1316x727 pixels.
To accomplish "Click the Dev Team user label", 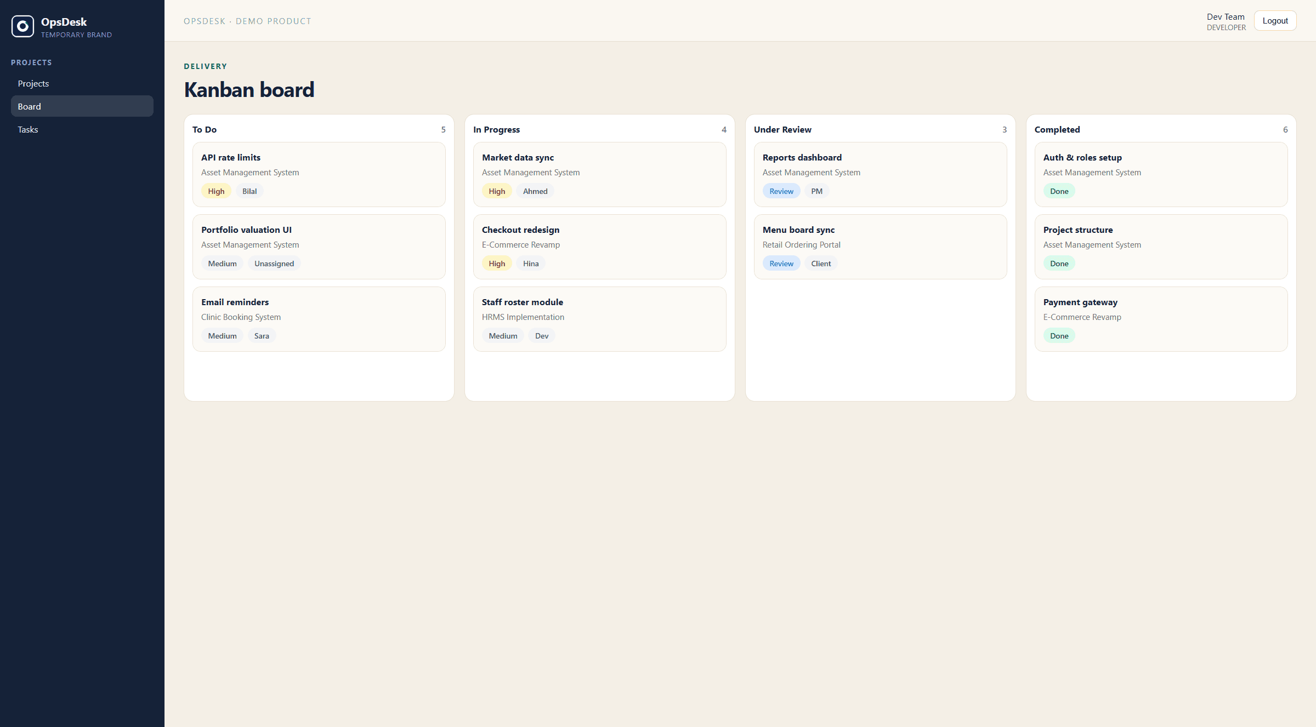I will click(1226, 17).
